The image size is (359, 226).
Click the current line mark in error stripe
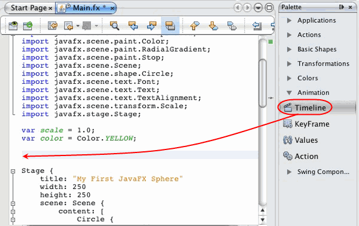271,98
